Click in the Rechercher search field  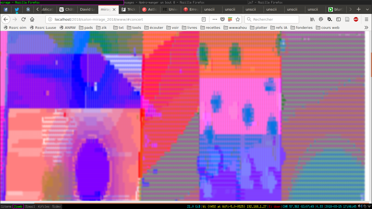274,19
